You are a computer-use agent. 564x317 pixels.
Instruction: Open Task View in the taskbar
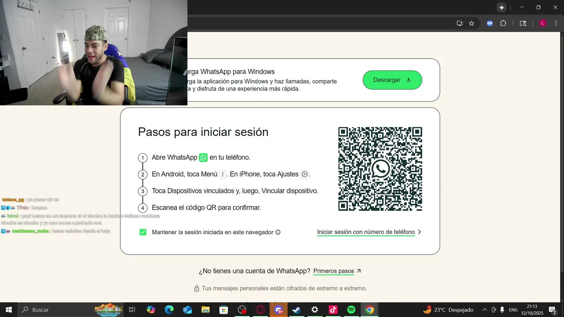(132, 310)
